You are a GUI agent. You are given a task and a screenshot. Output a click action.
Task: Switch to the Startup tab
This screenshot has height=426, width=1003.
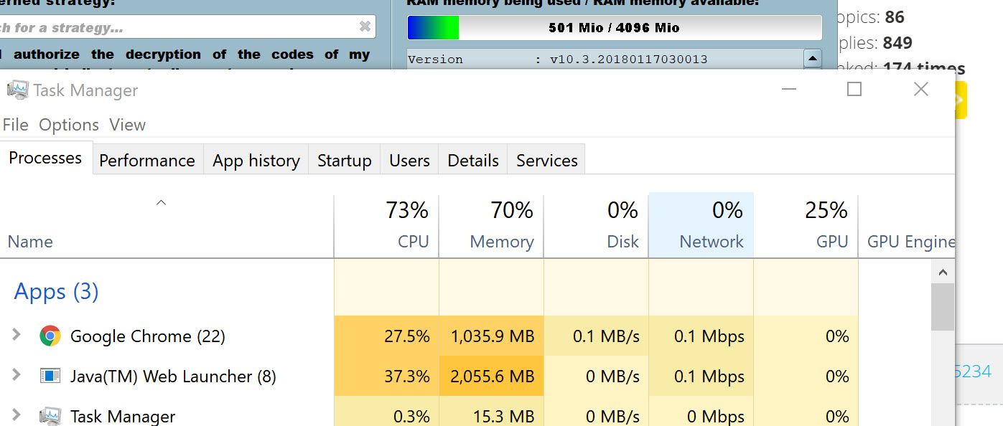pos(344,160)
